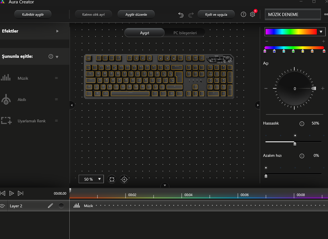Collapse the timeline with down arrow handle
This screenshot has width=328, height=239.
165,185
